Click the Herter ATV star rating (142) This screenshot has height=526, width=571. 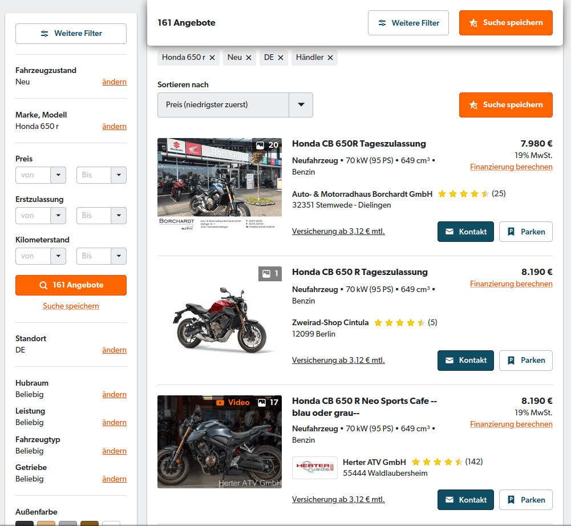tap(447, 462)
